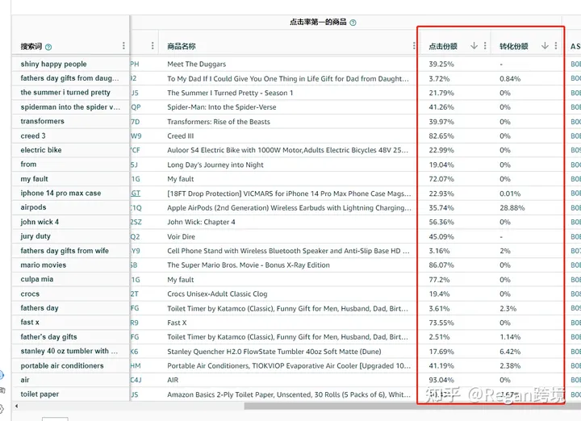Sort descending by 转化份额 arrow
This screenshot has width=581, height=421.
pos(545,46)
